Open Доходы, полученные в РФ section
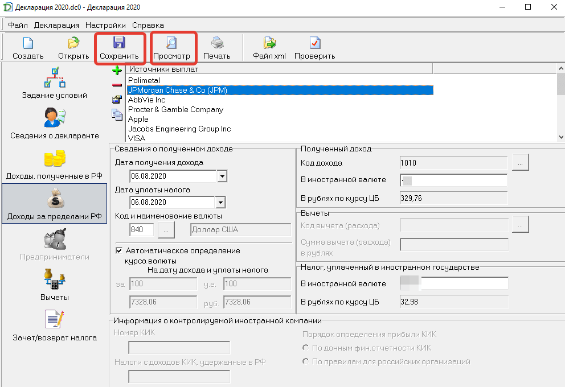This screenshot has height=387, width=565. pos(55,164)
